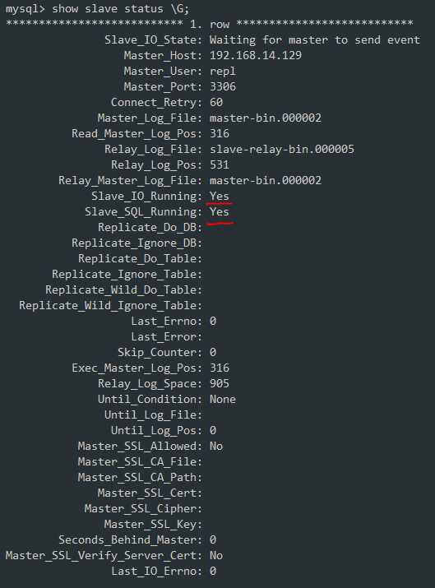This screenshot has width=435, height=588.
Task: Click the Master_Port value 3306
Action: click(x=222, y=86)
